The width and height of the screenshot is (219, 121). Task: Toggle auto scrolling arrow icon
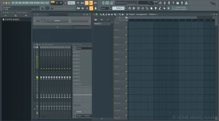83,8
